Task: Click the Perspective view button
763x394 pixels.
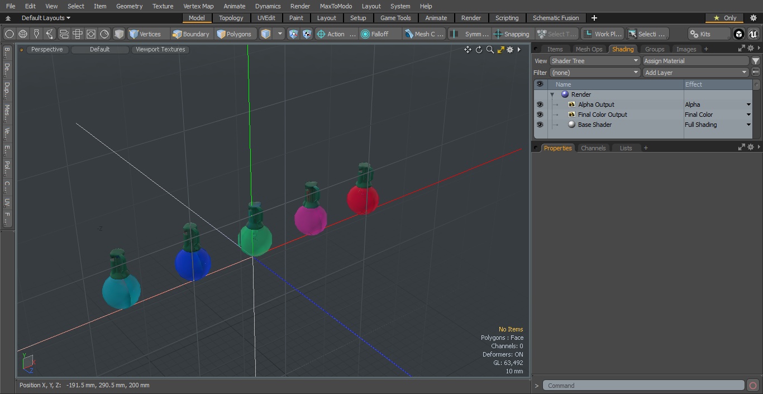Action: [x=47, y=49]
